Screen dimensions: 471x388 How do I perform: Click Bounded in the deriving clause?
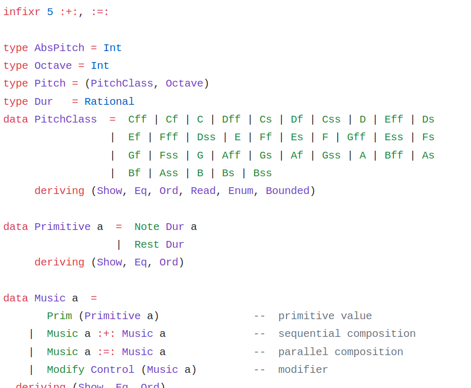tap(287, 191)
